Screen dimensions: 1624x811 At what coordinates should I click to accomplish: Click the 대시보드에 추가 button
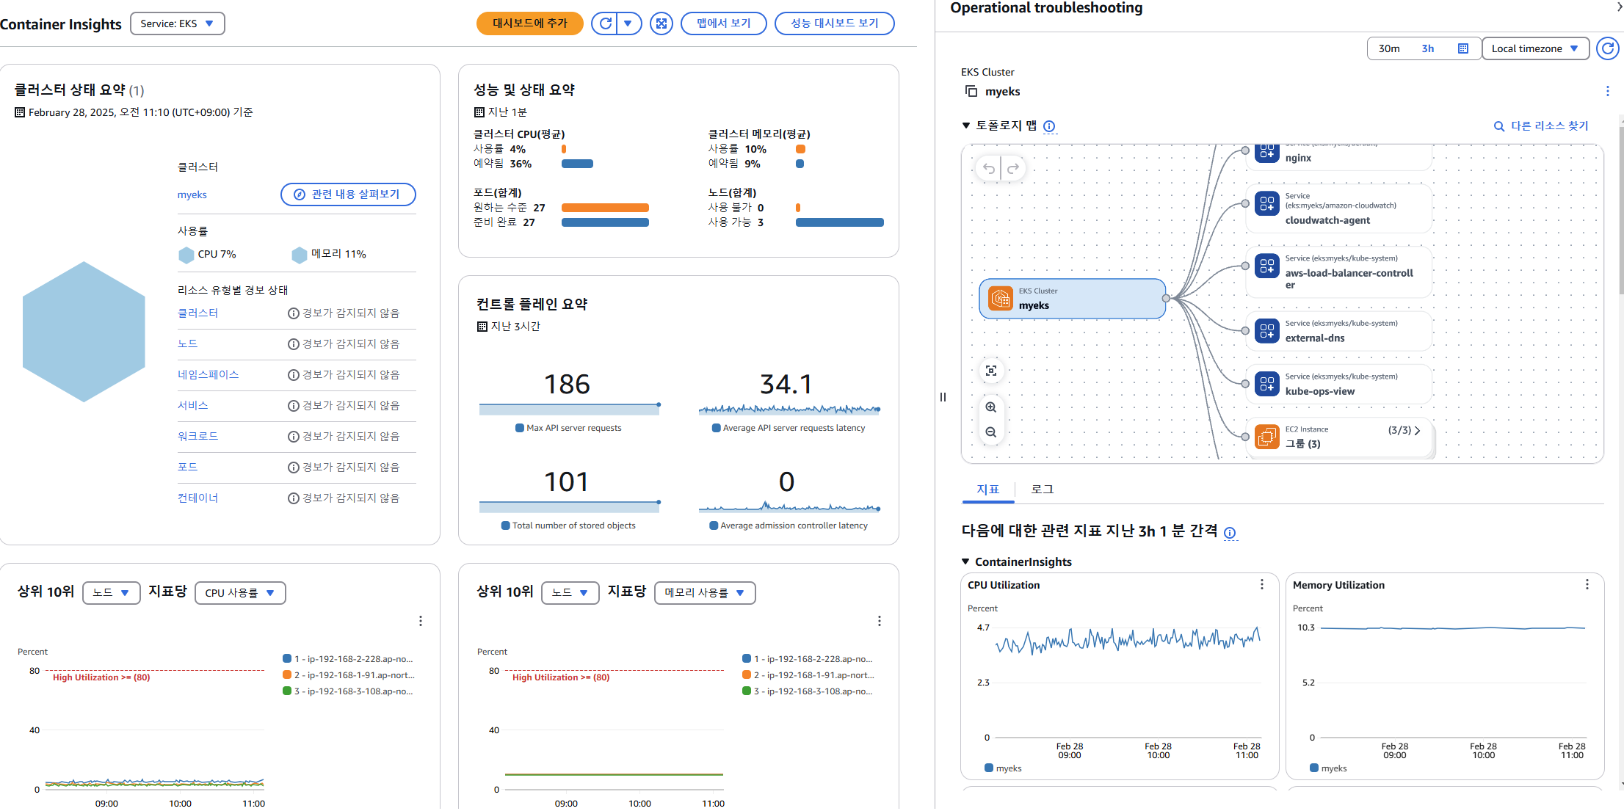pyautogui.click(x=529, y=23)
